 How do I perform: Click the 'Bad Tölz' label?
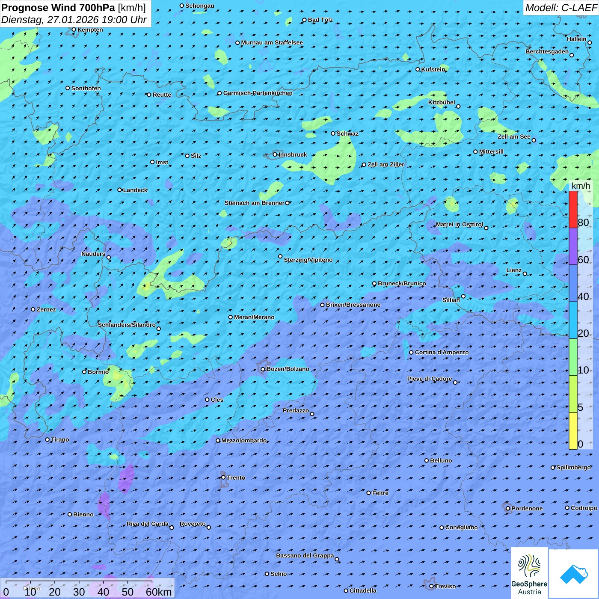click(320, 20)
